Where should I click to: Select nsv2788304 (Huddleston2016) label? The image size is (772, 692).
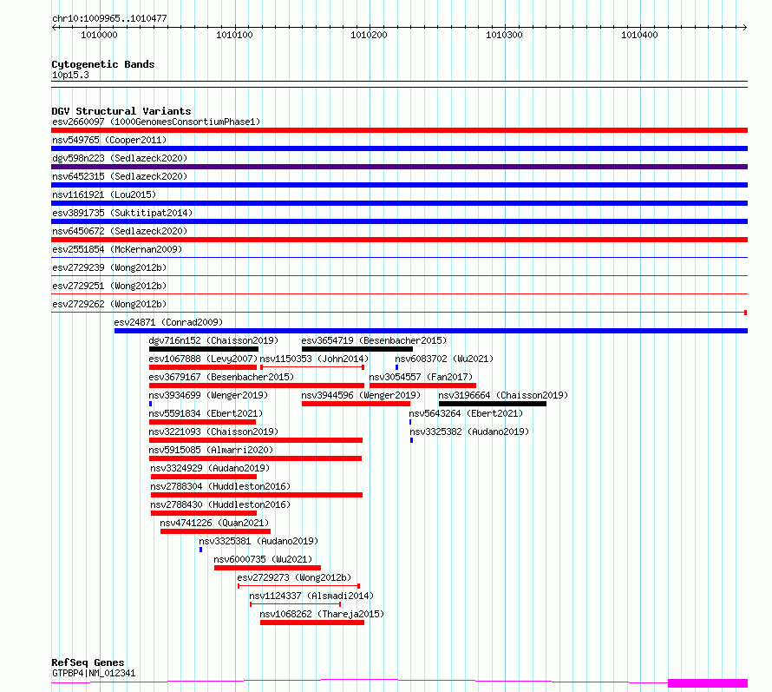pos(220,486)
